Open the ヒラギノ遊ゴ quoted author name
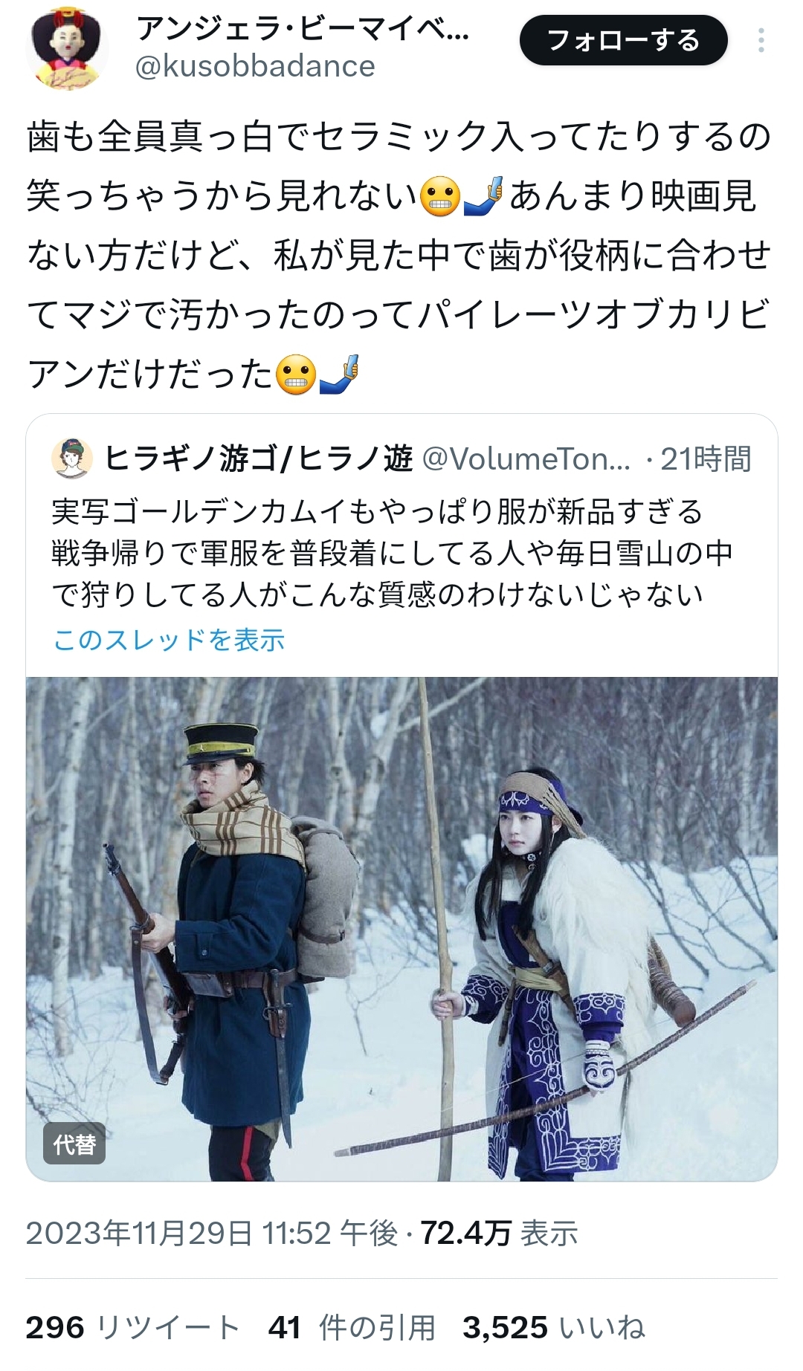Viewport: 803px width, 1371px height. pyautogui.click(x=258, y=458)
